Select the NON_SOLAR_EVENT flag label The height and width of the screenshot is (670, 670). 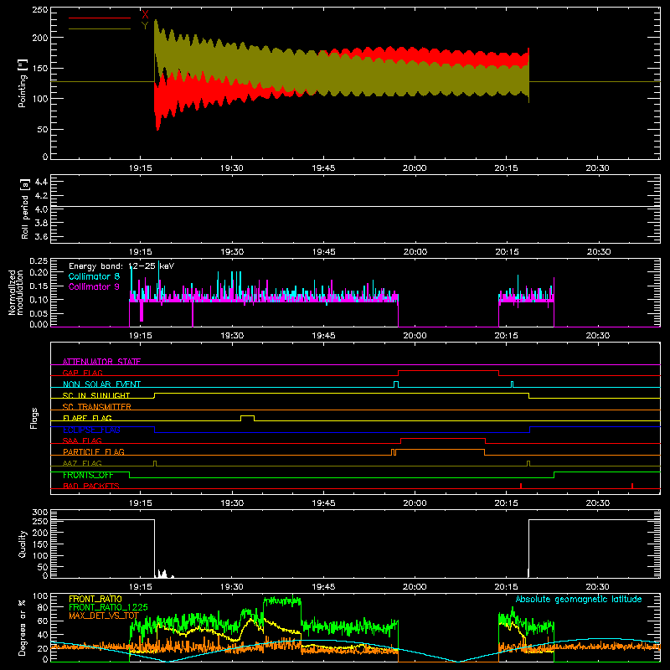[101, 384]
